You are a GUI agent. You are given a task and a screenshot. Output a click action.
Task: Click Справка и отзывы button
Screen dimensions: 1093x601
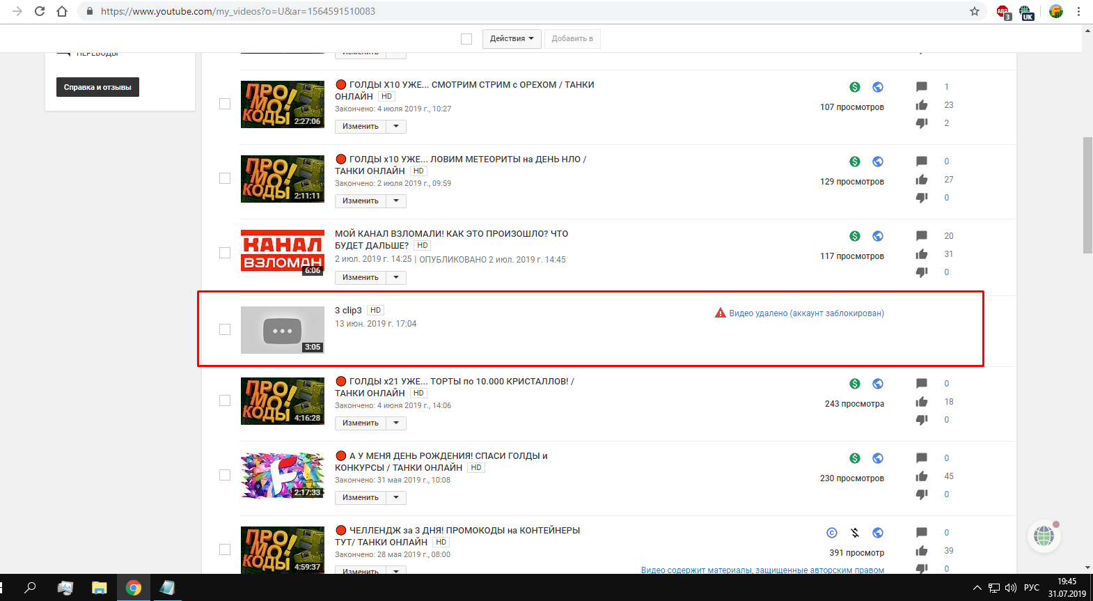point(97,87)
